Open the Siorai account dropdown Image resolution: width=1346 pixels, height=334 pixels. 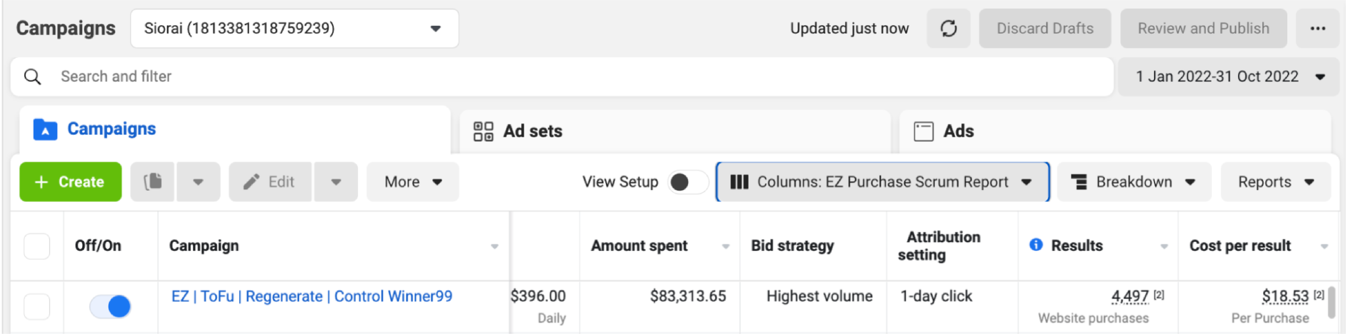(294, 28)
